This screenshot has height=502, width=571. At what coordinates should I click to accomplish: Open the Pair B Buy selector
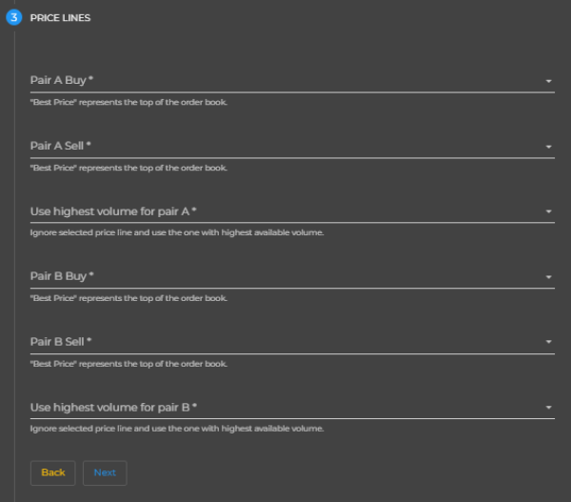pos(292,276)
